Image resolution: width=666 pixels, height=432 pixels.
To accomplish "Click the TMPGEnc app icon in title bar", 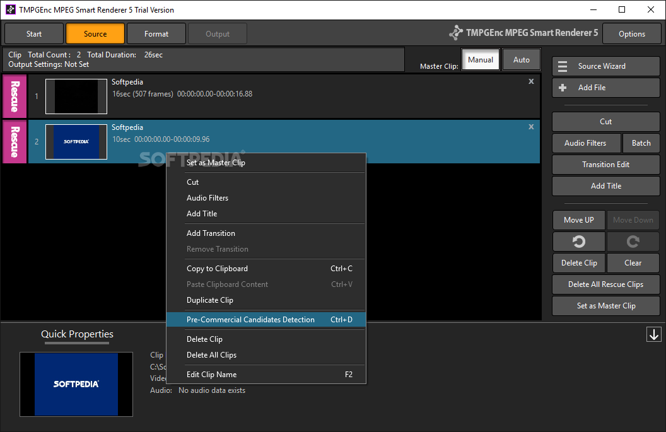I will click(x=11, y=9).
